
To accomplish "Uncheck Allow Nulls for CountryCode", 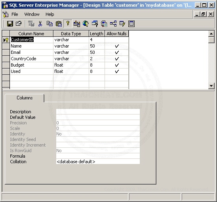I will point(117,59).
